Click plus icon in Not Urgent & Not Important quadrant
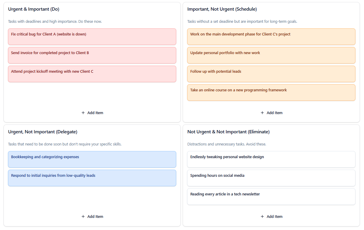This screenshot has width=364, height=230. (x=262, y=216)
